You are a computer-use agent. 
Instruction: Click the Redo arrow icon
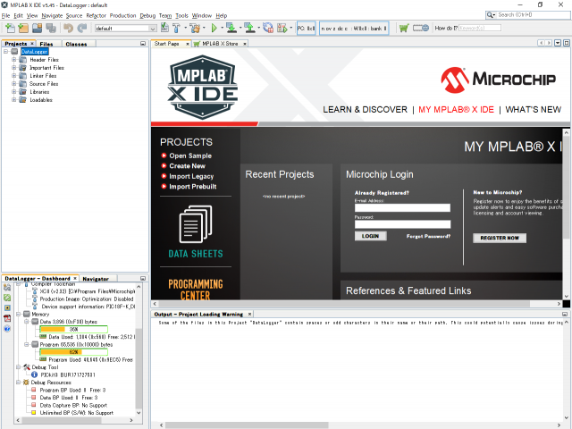coord(82,28)
